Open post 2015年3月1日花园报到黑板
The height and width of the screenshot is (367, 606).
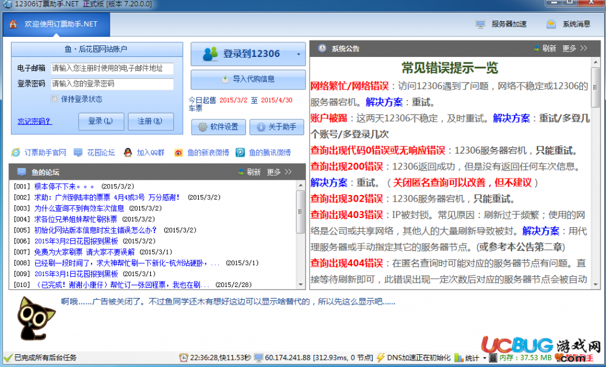(x=76, y=274)
